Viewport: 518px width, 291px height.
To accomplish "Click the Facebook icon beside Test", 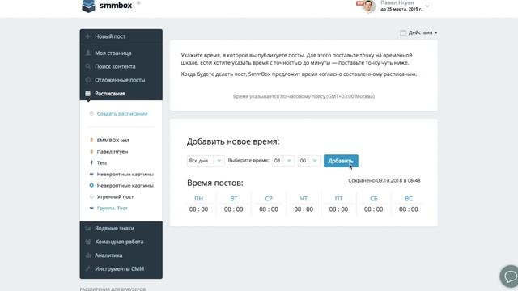I will pos(91,162).
